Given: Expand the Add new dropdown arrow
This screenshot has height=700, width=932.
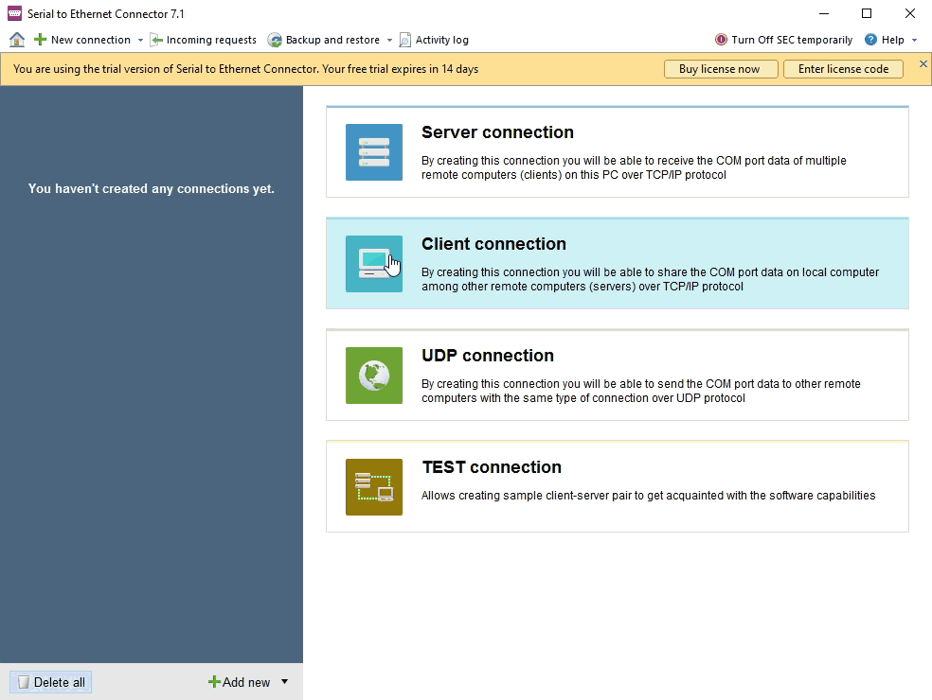Looking at the screenshot, I should [285, 682].
